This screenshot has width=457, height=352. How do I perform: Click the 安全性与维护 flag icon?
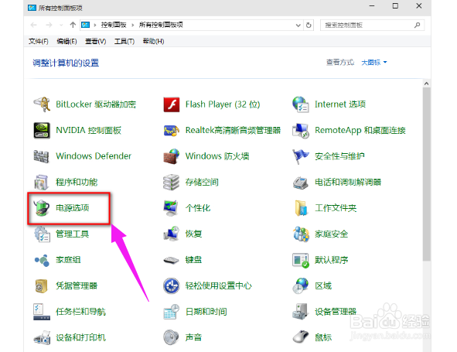(301, 156)
